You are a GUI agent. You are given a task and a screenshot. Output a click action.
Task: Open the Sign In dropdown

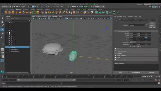[x=99, y=7]
